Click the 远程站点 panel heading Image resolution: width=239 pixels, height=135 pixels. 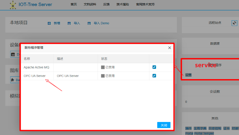coord(215,23)
